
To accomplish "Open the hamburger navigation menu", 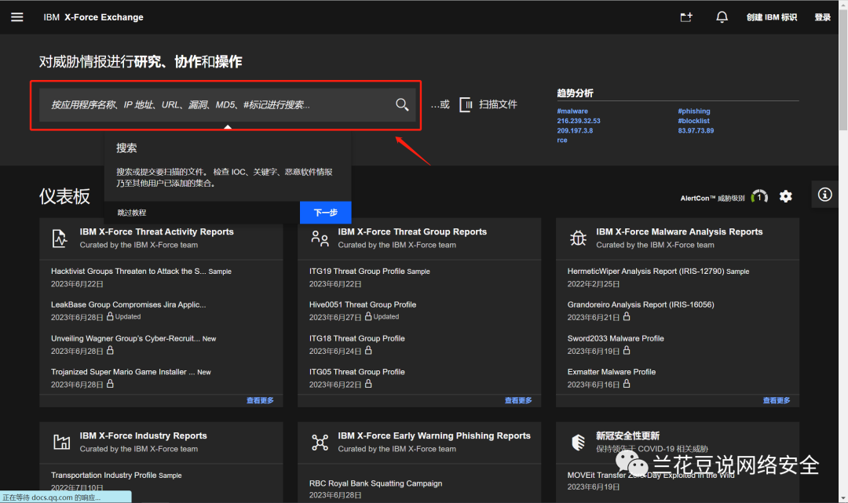I will [x=17, y=17].
